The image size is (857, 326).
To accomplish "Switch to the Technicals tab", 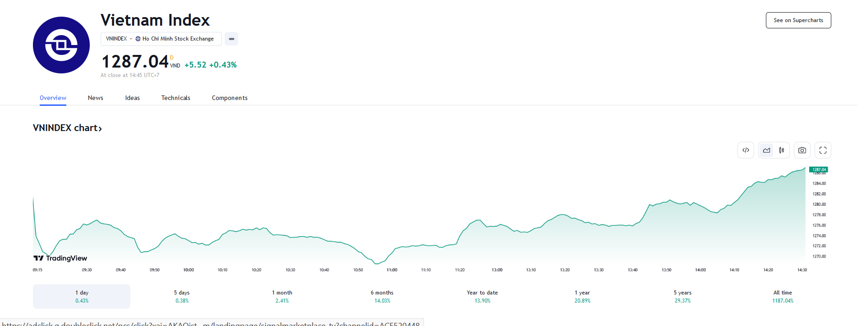I will coord(175,98).
